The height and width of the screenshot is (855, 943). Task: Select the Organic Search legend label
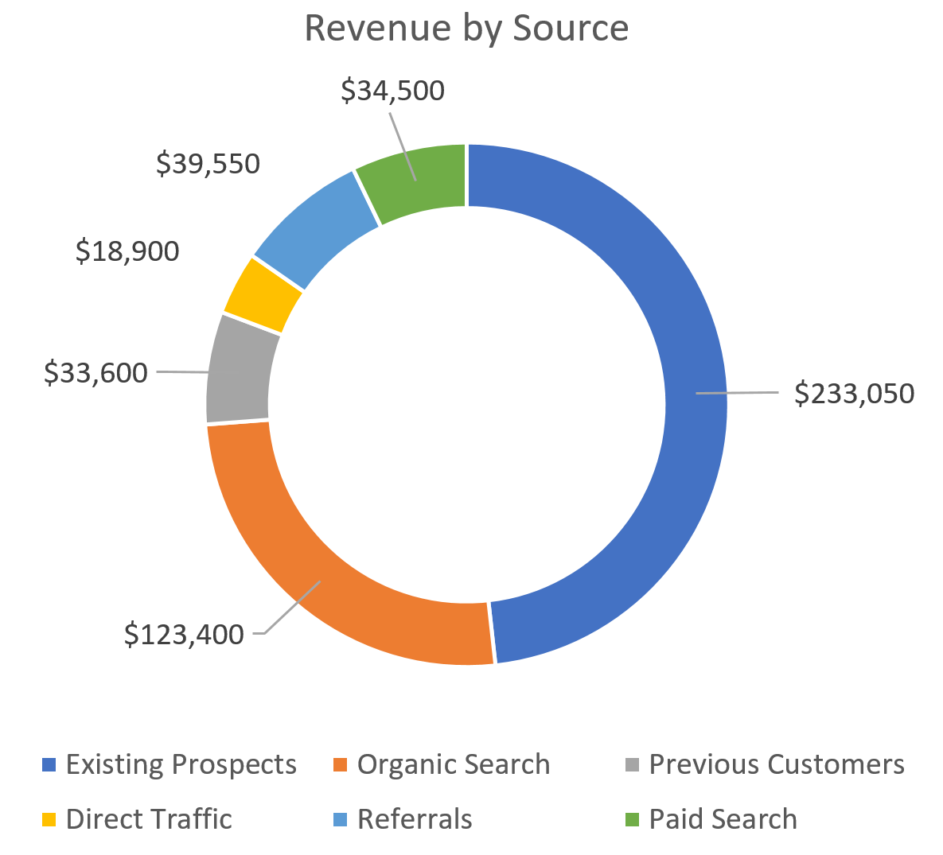pyautogui.click(x=454, y=765)
